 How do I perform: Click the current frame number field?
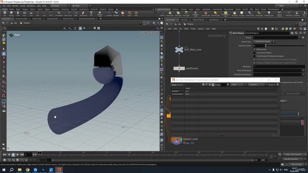point(28,155)
